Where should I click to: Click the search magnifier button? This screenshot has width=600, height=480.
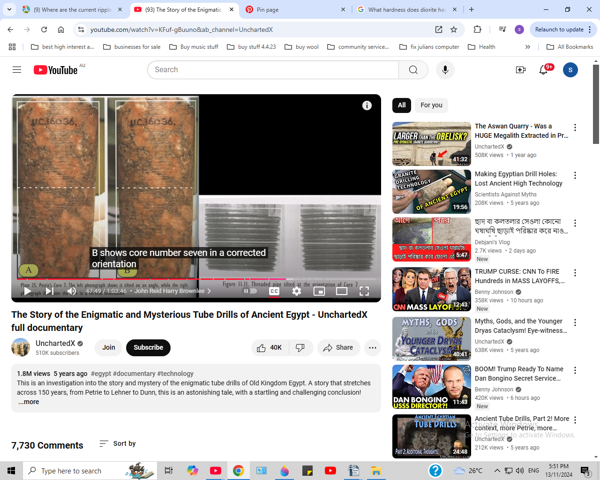click(x=413, y=70)
